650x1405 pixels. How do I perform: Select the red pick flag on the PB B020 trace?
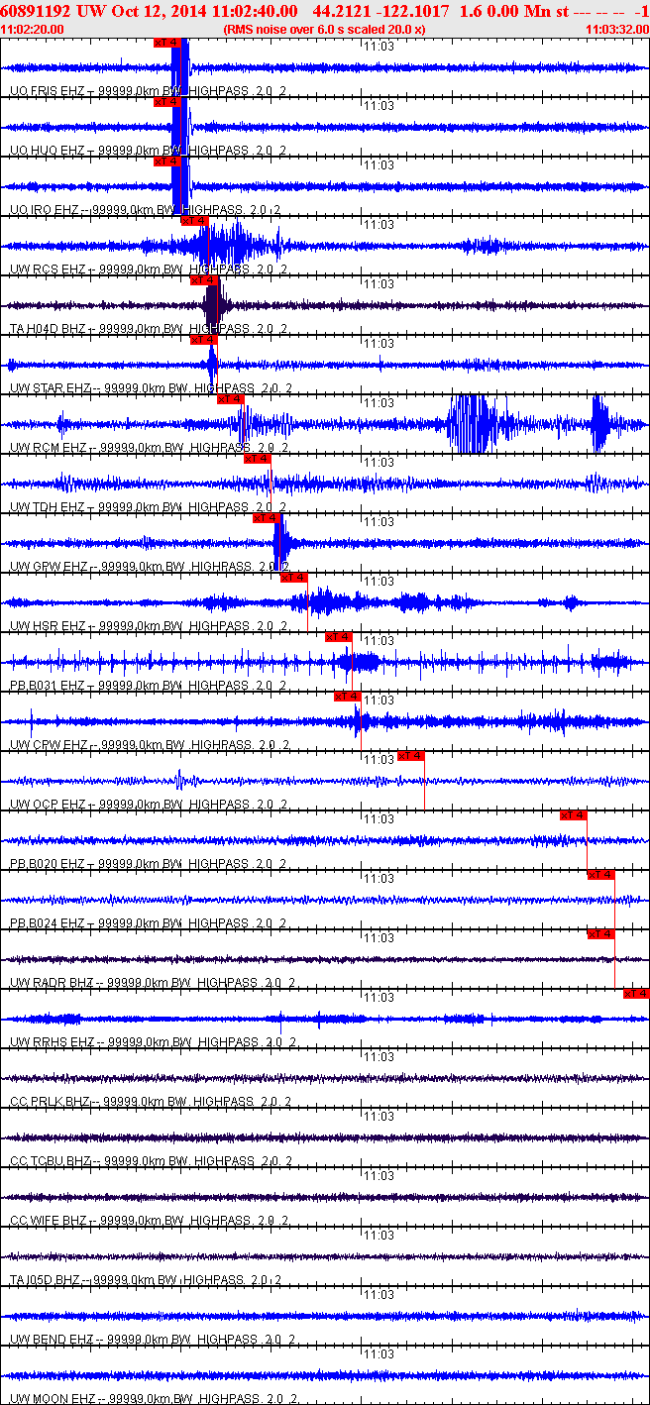pyautogui.click(x=574, y=815)
